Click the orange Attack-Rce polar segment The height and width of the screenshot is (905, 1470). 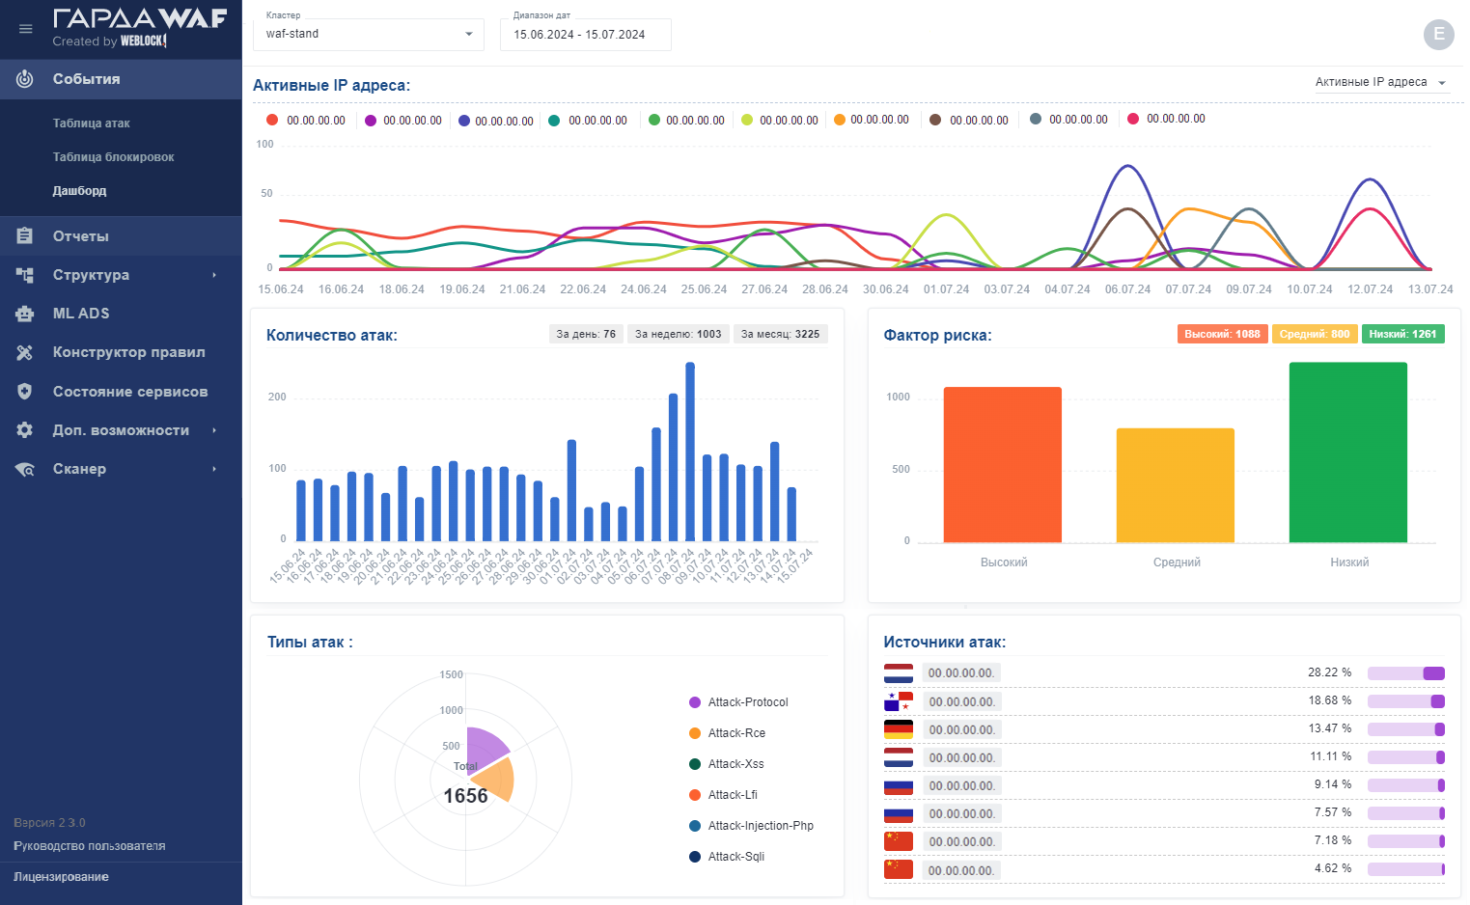(x=497, y=780)
